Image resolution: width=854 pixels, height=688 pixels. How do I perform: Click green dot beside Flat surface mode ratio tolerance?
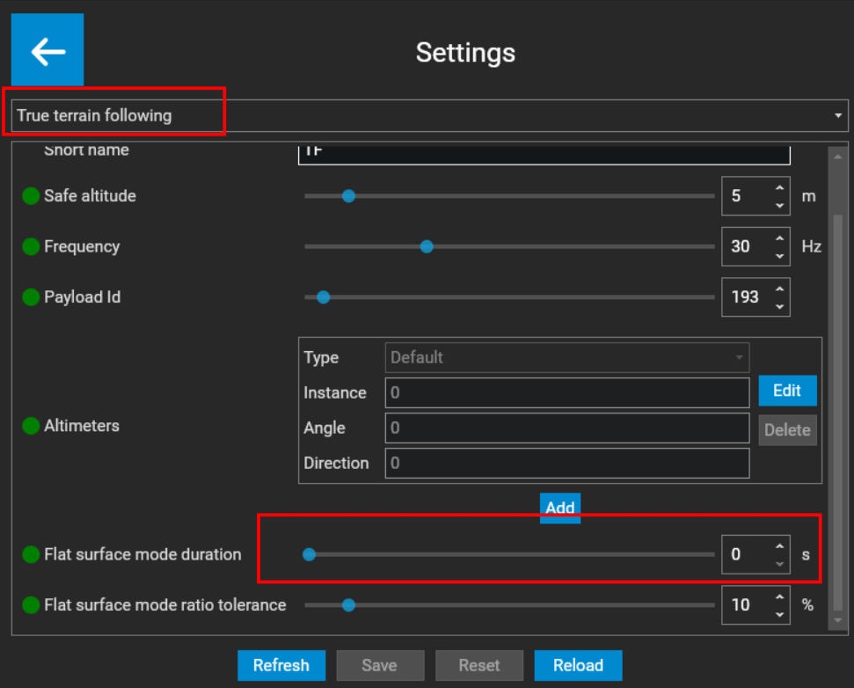click(x=31, y=604)
